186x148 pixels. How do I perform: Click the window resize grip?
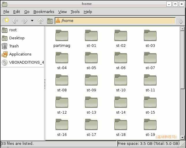[x=183, y=144]
